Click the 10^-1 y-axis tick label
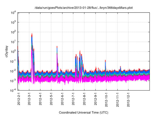 coord(13,61)
